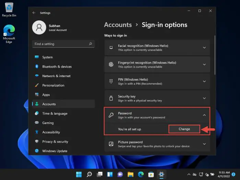The image size is (240, 180).
Task: Open Windows Update from sidebar
Action: tap(55, 151)
